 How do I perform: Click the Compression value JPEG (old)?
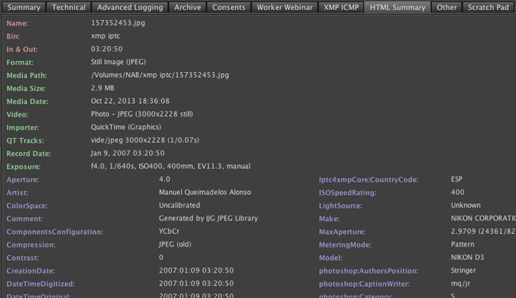tap(175, 244)
